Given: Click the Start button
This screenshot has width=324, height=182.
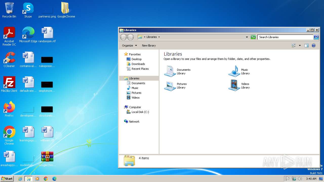Looking at the screenshot, I should click(x=7, y=179).
